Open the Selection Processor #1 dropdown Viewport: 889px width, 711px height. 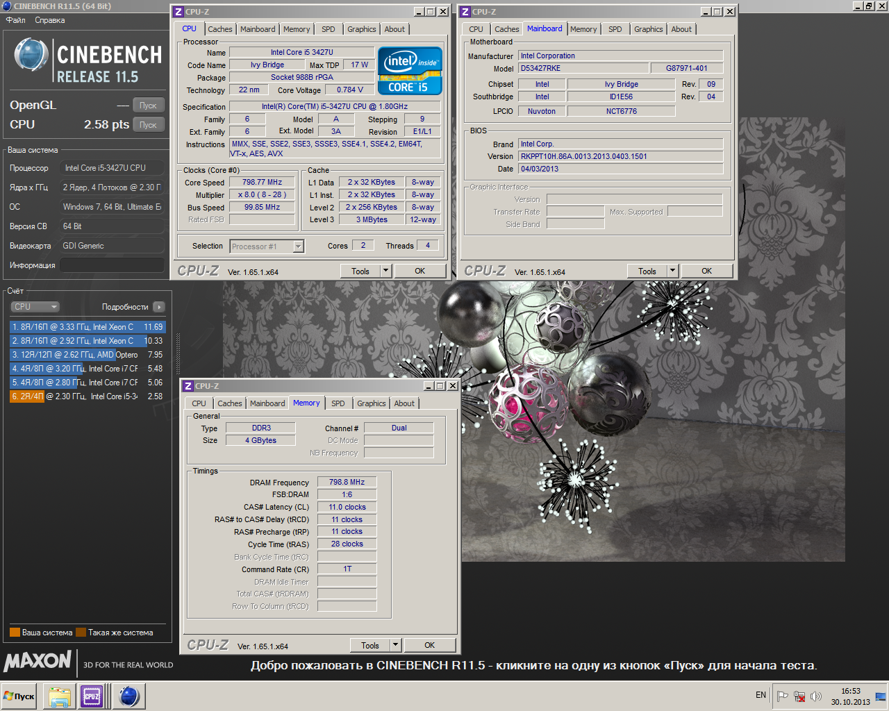tap(298, 246)
